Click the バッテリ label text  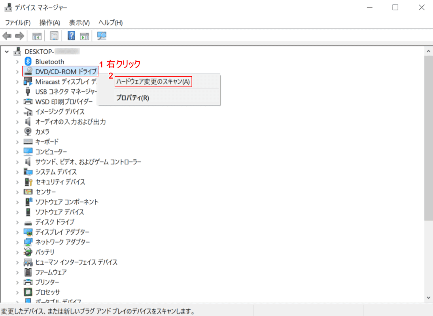tap(45, 252)
